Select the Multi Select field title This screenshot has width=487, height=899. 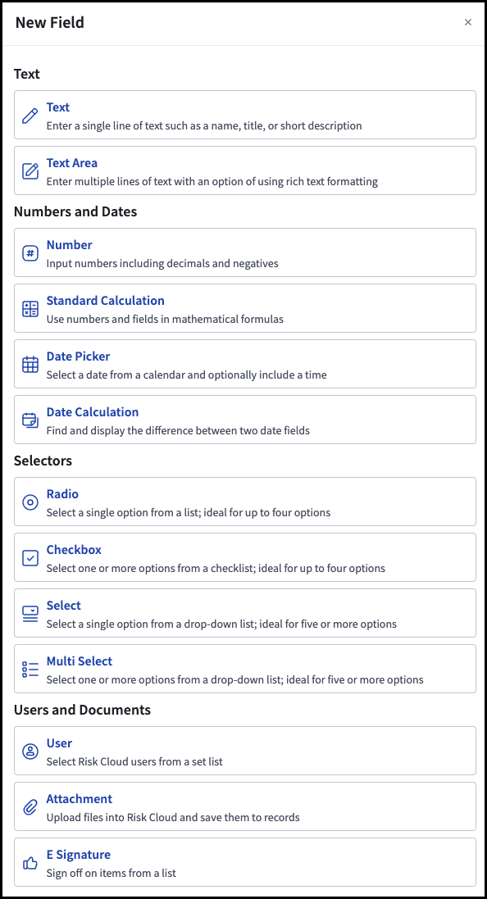[80, 661]
